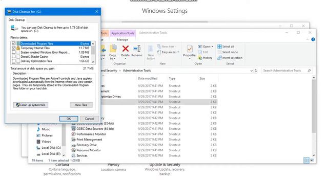Click the Music folder icon in sidebar
328x184 pixels.
[x=38, y=129]
